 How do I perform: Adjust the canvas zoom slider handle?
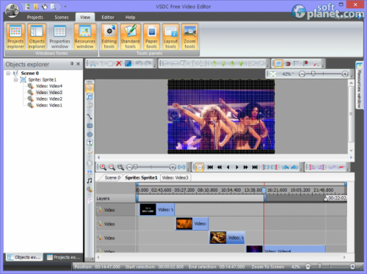click(313, 73)
